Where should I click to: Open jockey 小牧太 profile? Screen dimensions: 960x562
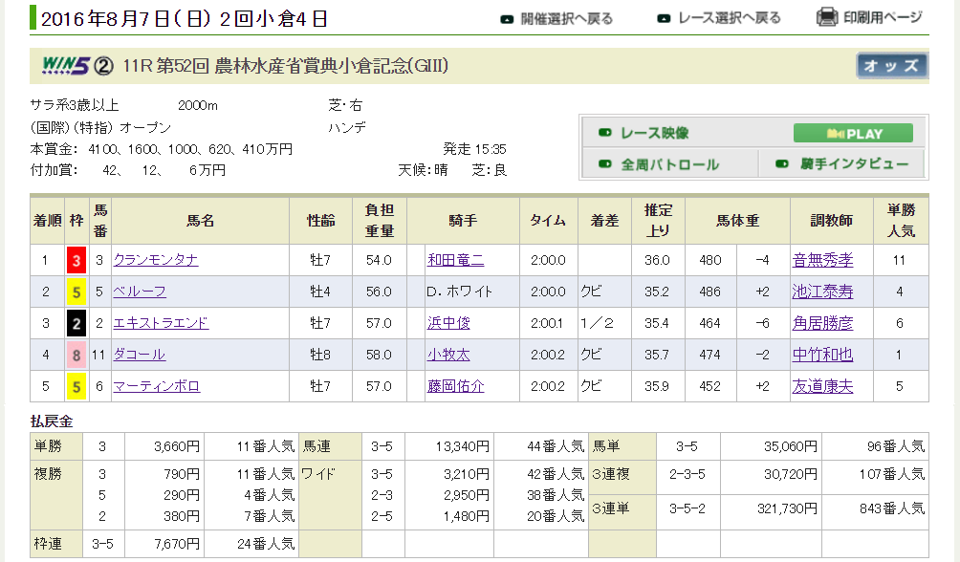pyautogui.click(x=448, y=356)
